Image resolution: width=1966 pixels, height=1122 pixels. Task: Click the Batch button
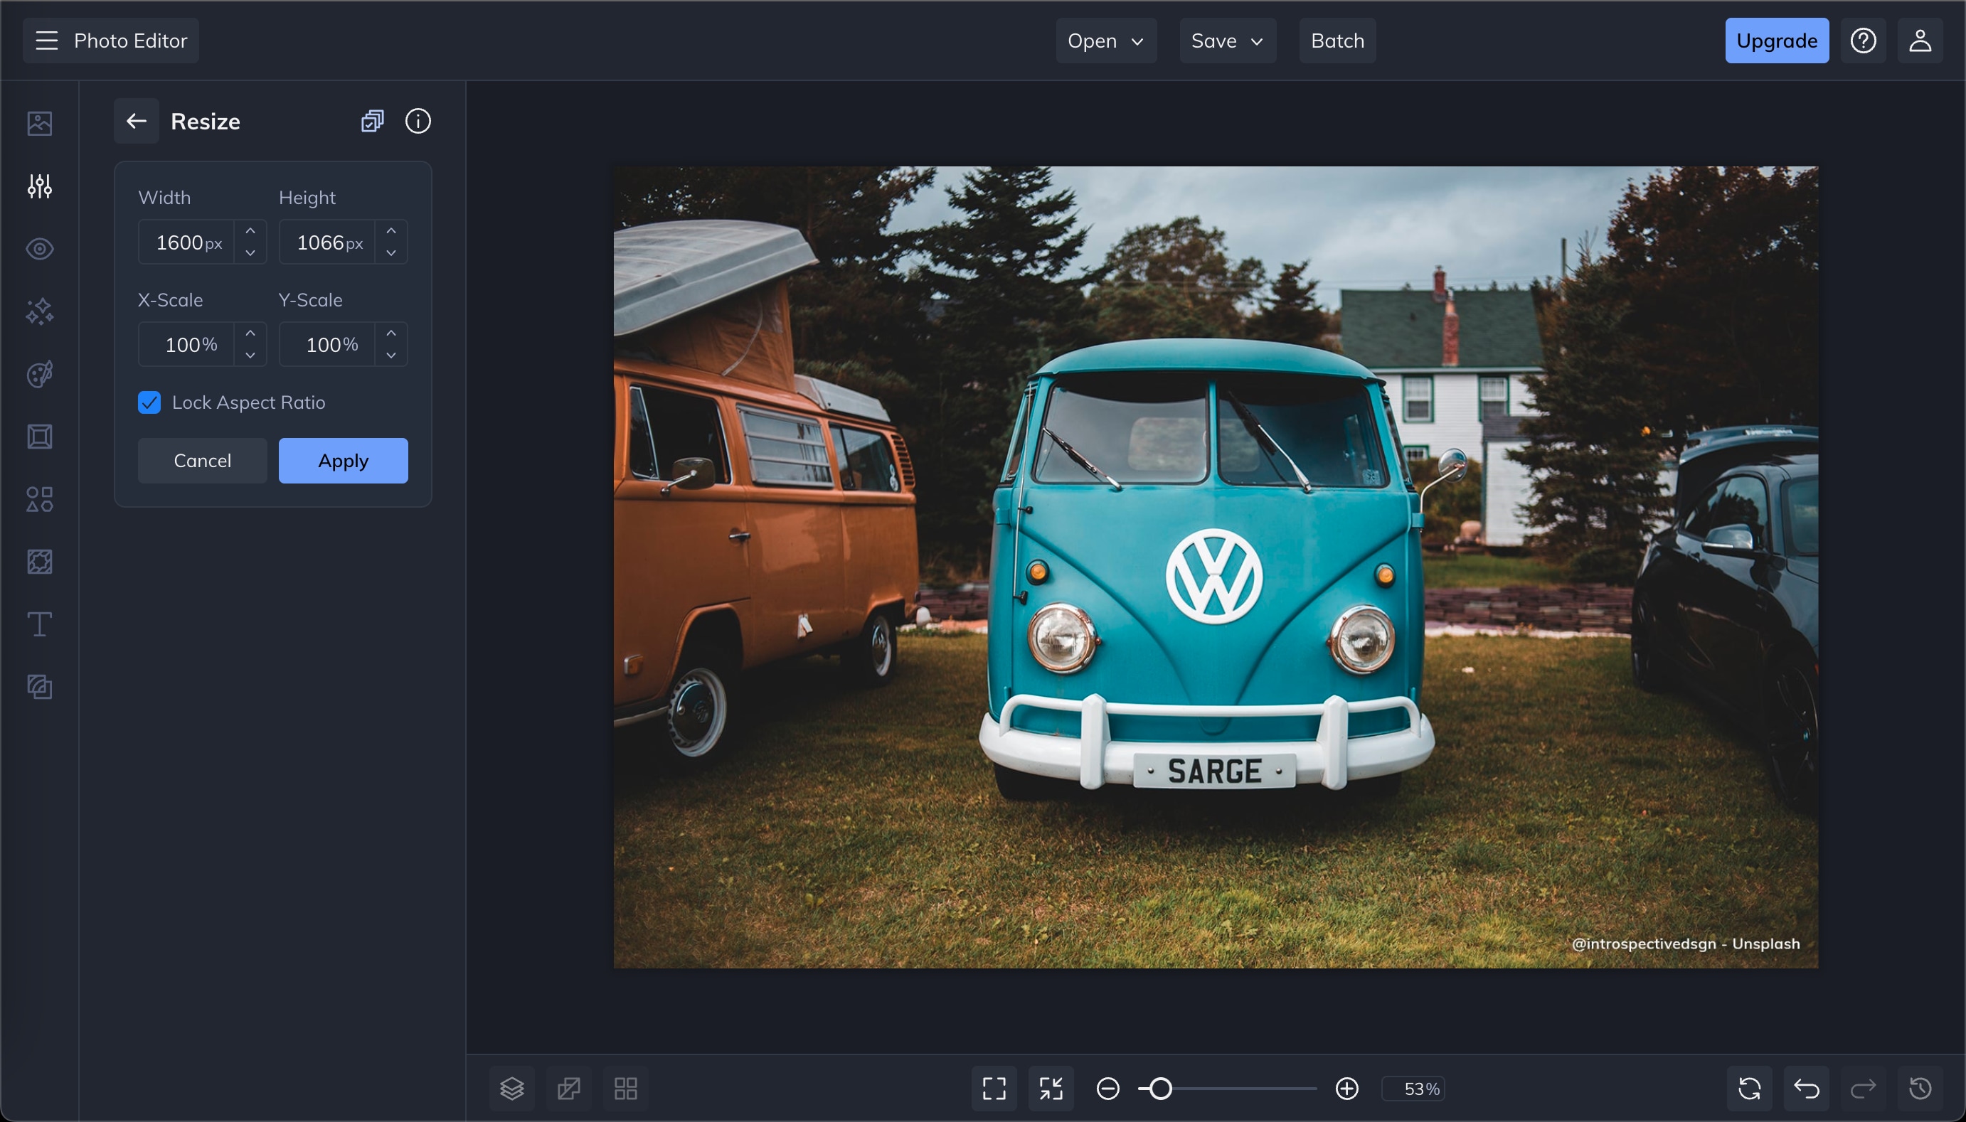point(1337,40)
